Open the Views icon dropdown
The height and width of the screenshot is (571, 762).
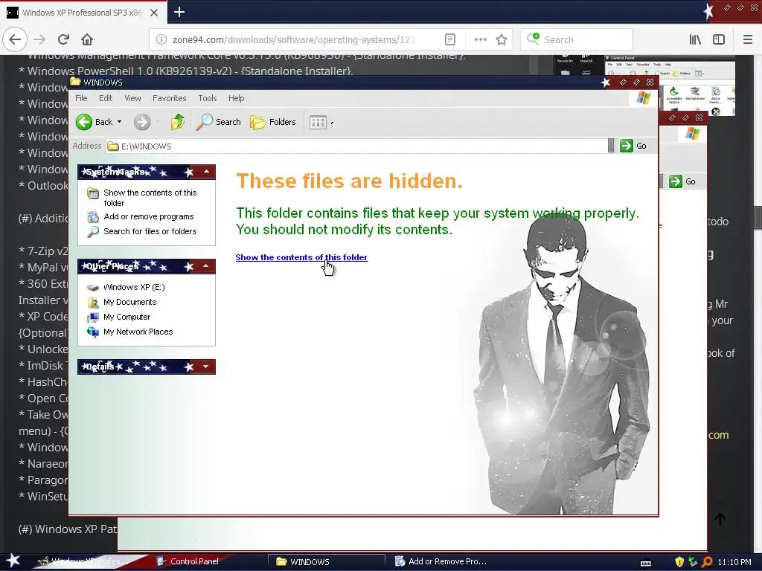pos(321,123)
